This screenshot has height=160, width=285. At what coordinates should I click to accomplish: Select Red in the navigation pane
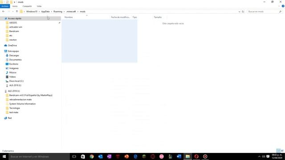[x=10, y=118]
